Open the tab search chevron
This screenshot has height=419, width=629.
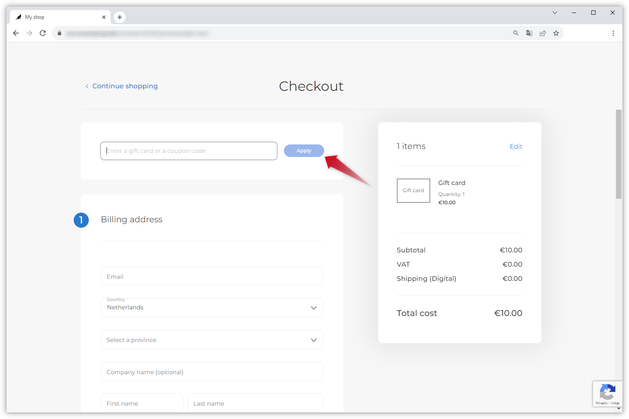(555, 13)
